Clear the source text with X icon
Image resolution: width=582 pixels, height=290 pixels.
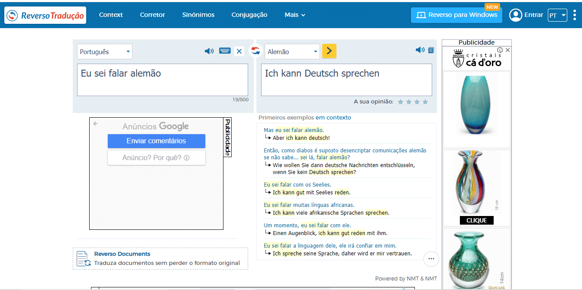pos(239,51)
